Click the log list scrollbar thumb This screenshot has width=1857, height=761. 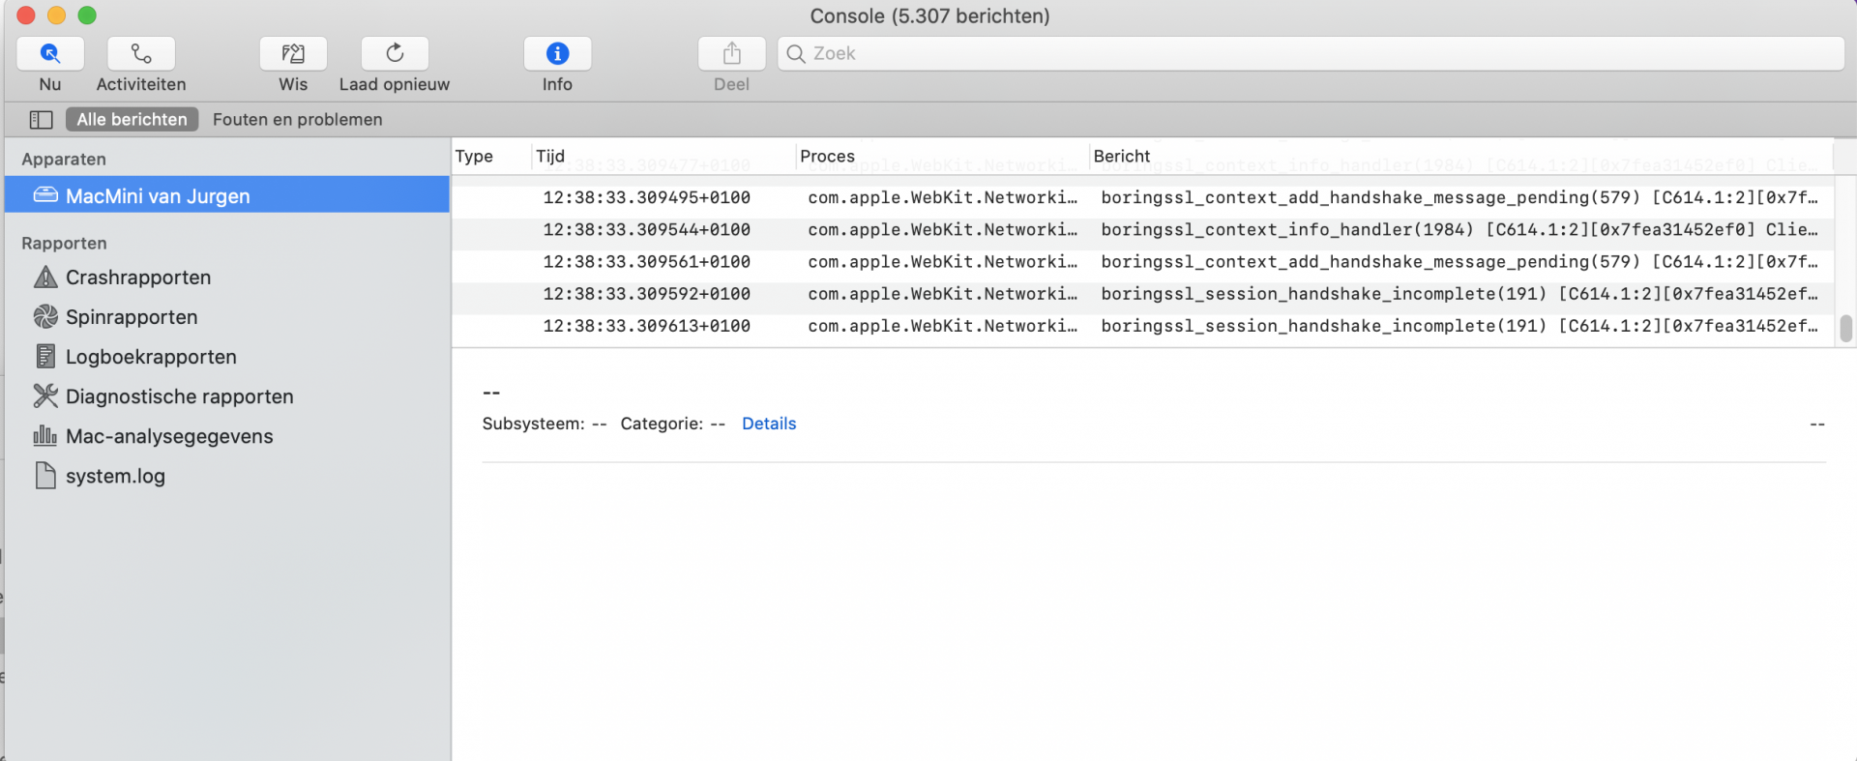click(1845, 329)
